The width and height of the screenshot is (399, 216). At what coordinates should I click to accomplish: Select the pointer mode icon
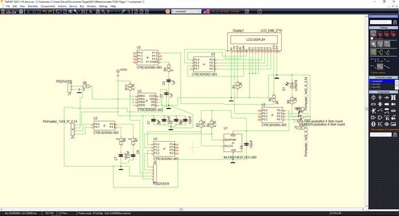click(x=90, y=11)
